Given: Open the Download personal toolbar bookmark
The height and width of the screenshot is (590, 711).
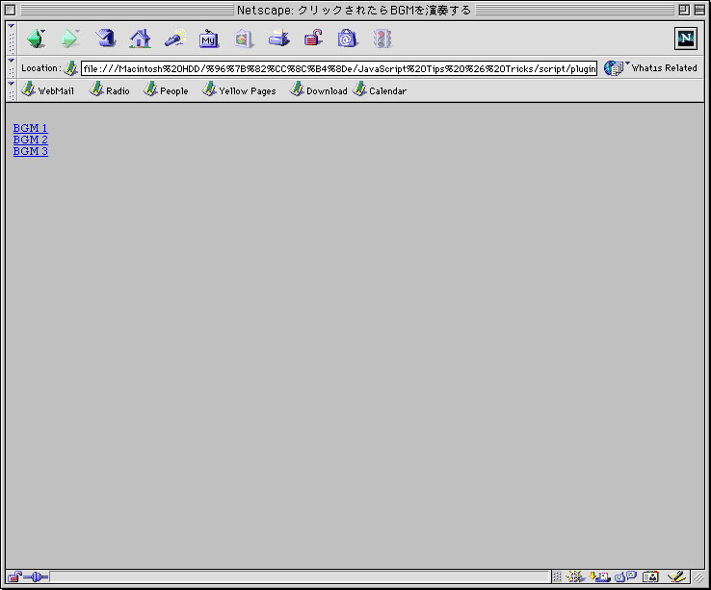Looking at the screenshot, I should coord(318,90).
